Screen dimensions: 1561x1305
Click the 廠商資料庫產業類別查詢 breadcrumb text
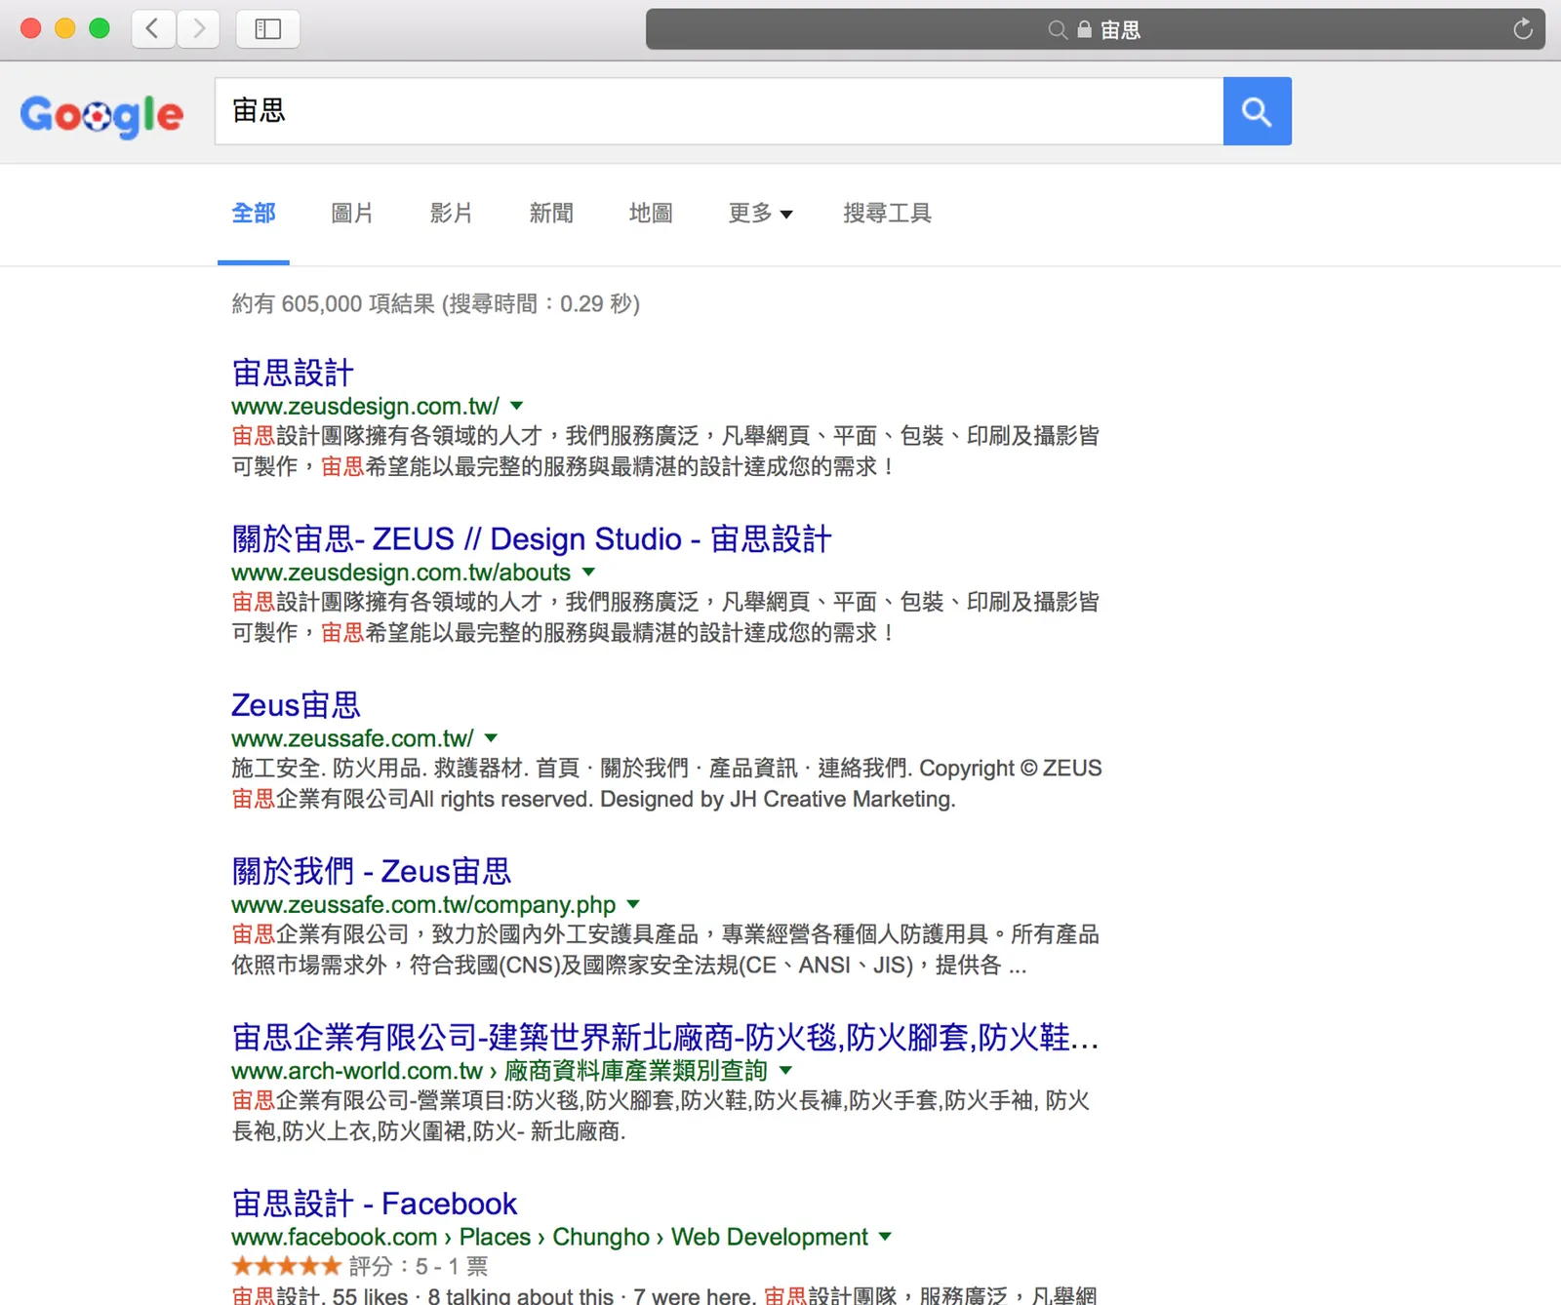coord(636,1071)
